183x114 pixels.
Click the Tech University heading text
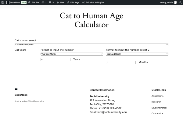[99, 96]
